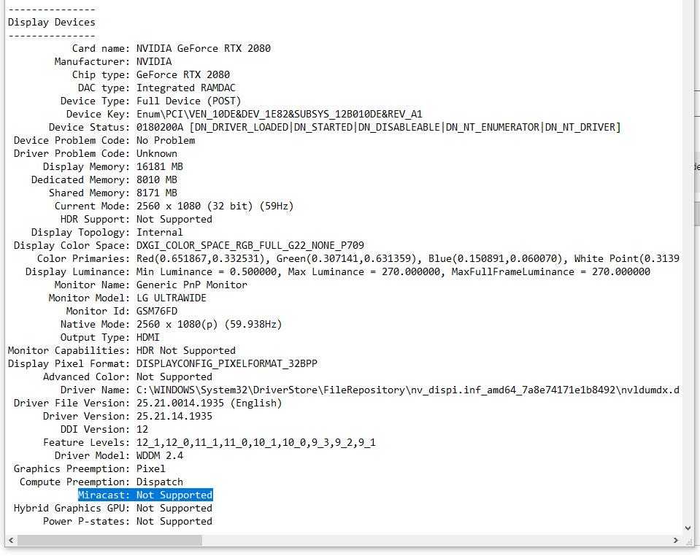Click Monitor Capabilities value HDR Not Supported
Image resolution: width=700 pixels, height=556 pixels.
[185, 350]
